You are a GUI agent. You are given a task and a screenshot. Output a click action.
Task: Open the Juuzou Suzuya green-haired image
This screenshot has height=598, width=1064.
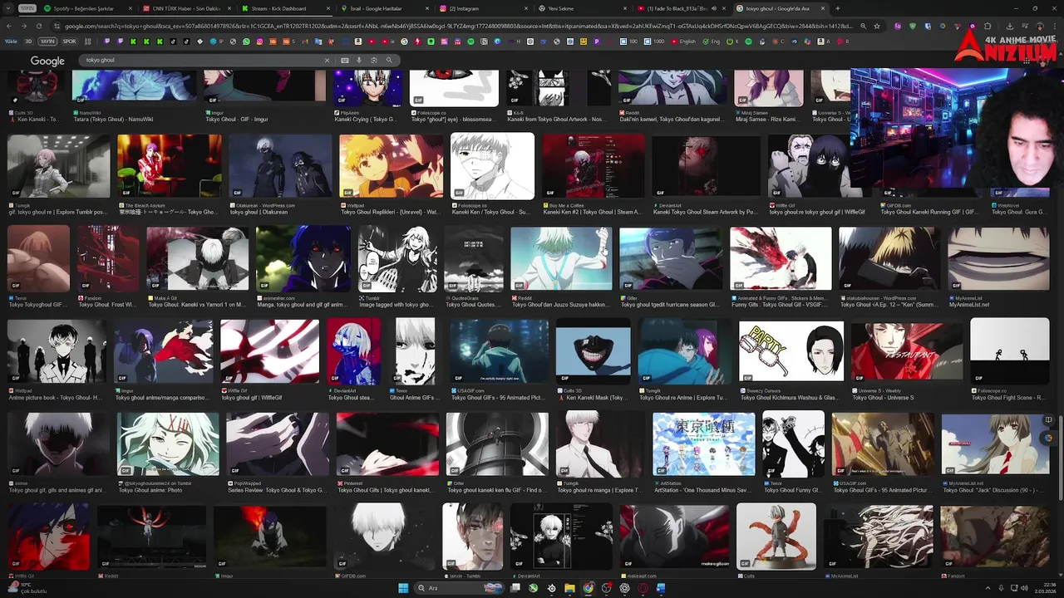[x=561, y=258]
